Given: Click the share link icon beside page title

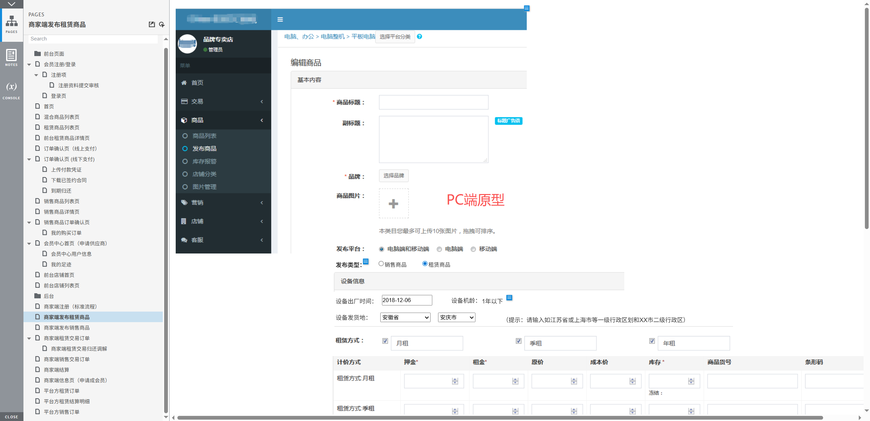Looking at the screenshot, I should pyautogui.click(x=162, y=24).
